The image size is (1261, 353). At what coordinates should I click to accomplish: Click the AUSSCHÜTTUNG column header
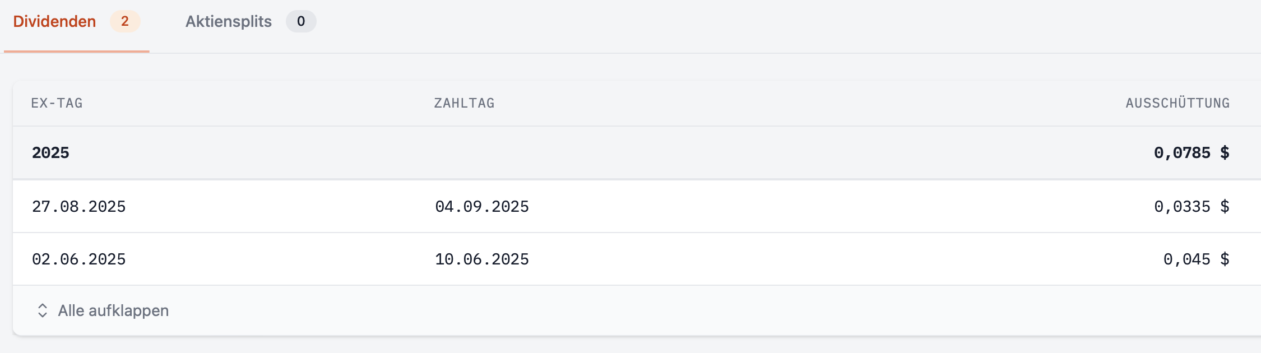[x=1177, y=103]
